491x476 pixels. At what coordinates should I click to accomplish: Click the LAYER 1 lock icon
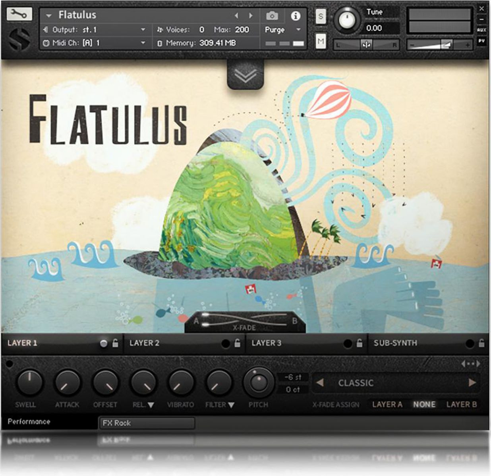115,343
